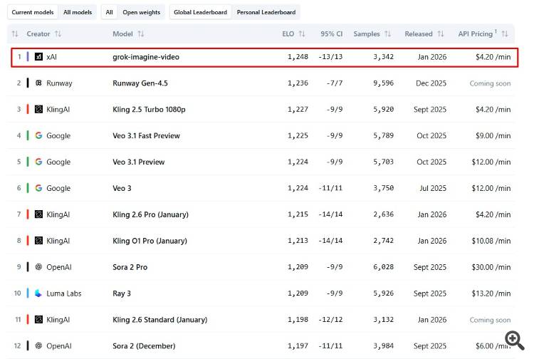This screenshot has height=359, width=534.
Task: Sort by ELO column arrows
Action: pyautogui.click(x=302, y=34)
